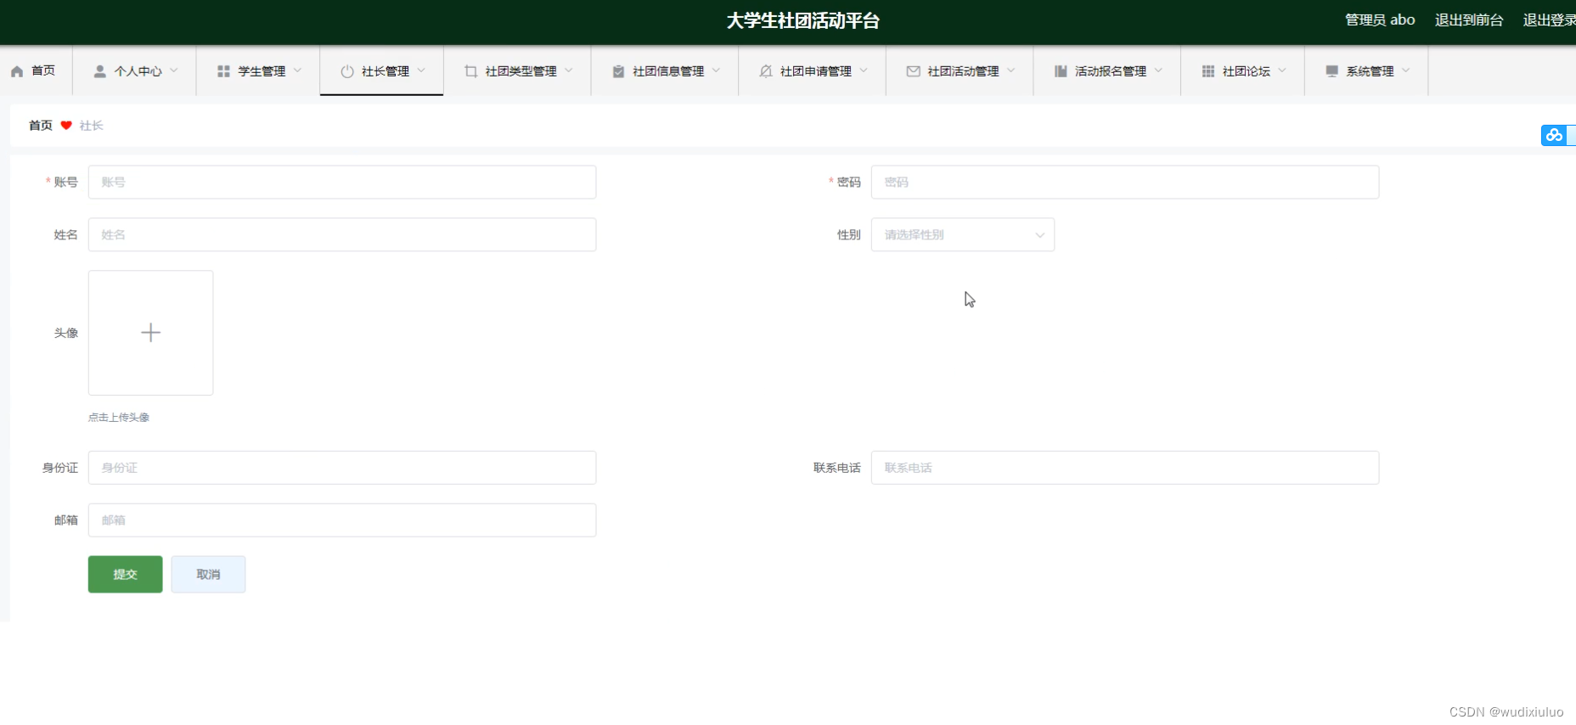Click the chart icon beside 活动报名管理

click(1061, 71)
